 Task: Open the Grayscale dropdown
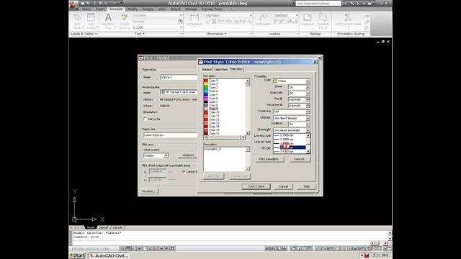[299, 94]
